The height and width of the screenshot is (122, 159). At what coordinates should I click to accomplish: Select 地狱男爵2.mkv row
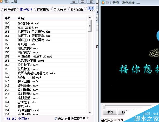45,48
